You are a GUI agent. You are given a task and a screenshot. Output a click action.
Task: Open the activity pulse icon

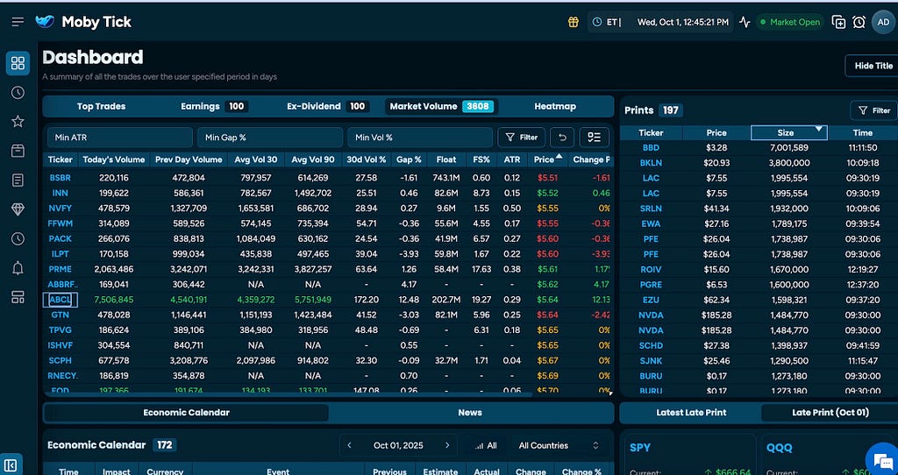coord(745,22)
